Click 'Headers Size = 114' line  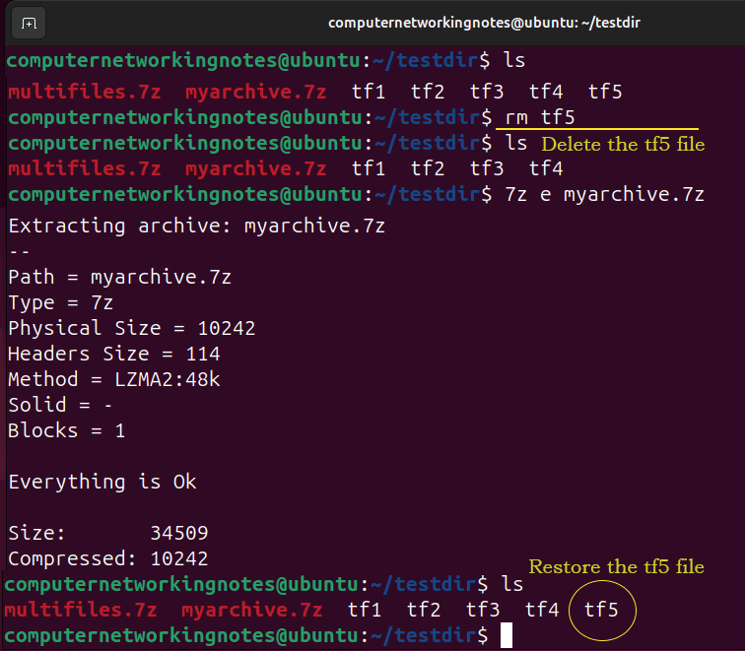114,354
